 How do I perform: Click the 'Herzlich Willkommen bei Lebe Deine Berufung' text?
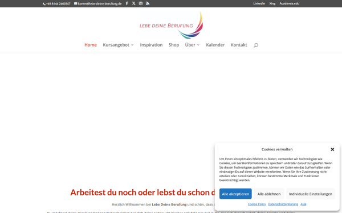pyautogui.click(x=149, y=204)
